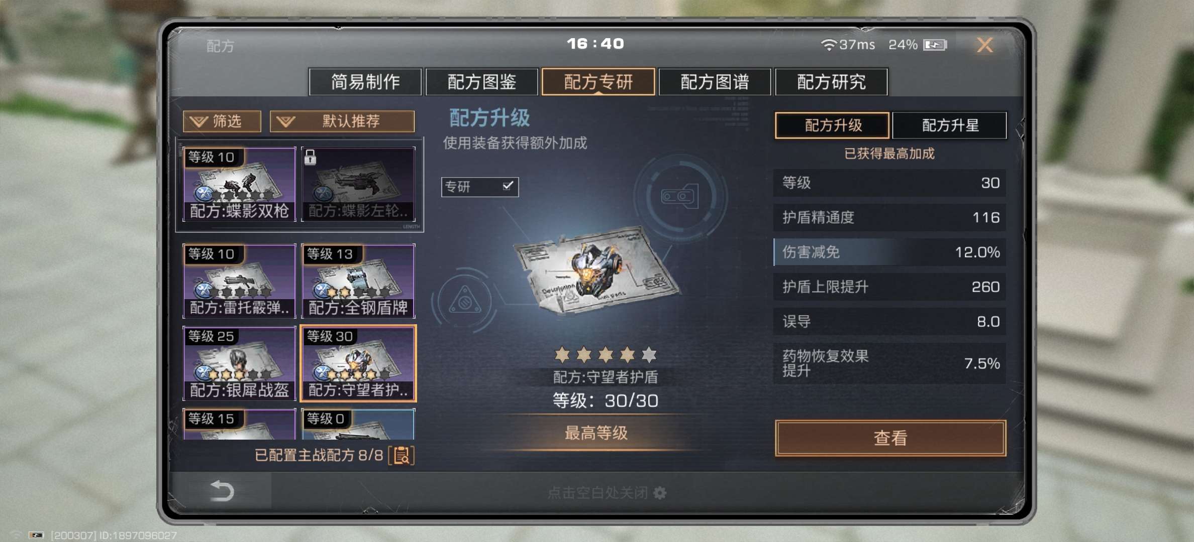The image size is (1194, 542).
Task: Tap the curved back arrow icon
Action: 222,490
